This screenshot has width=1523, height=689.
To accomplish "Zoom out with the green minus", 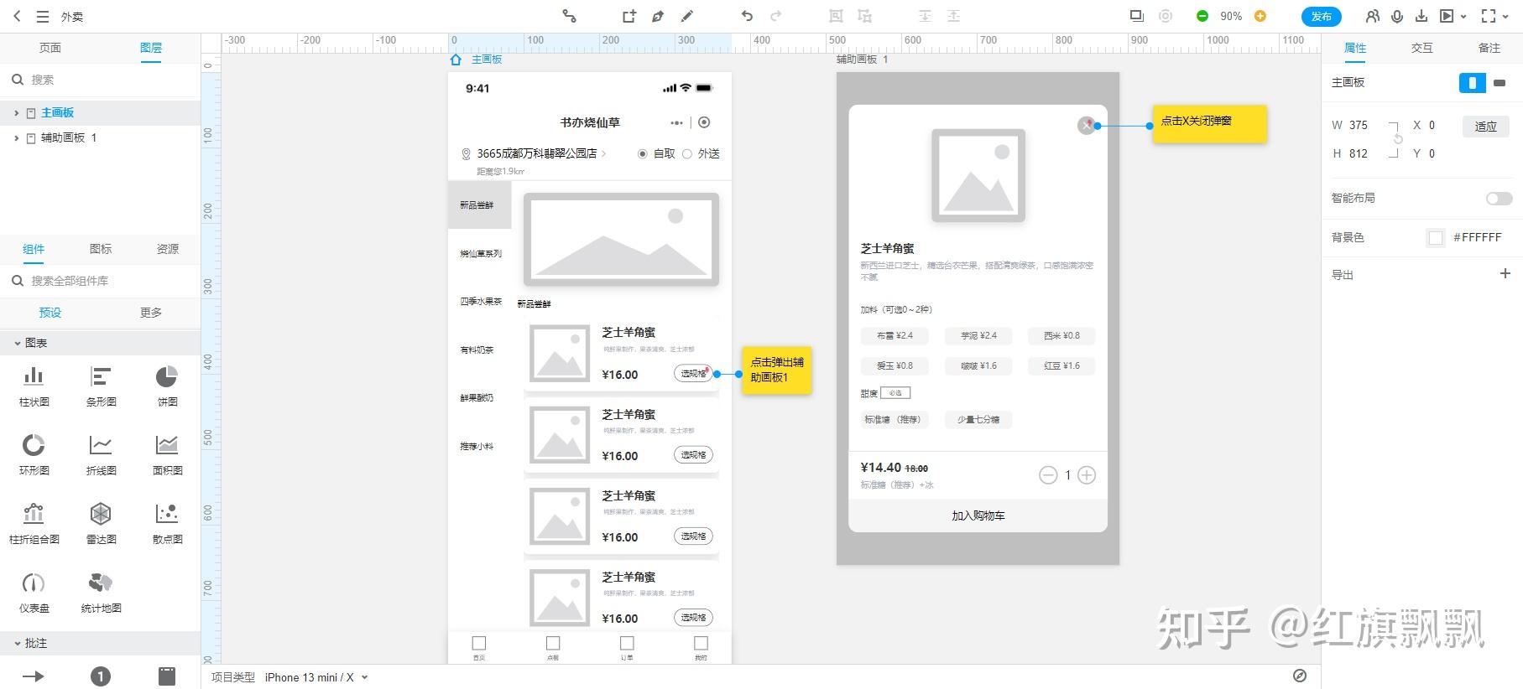I will [x=1202, y=16].
